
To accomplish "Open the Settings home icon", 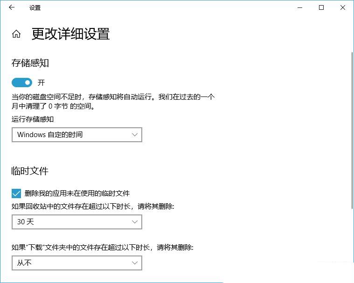I will click(16, 34).
